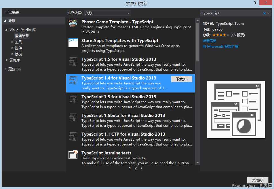The width and height of the screenshot is (274, 189).
Task: Click the 工具 label
Action: click(x=18, y=42)
